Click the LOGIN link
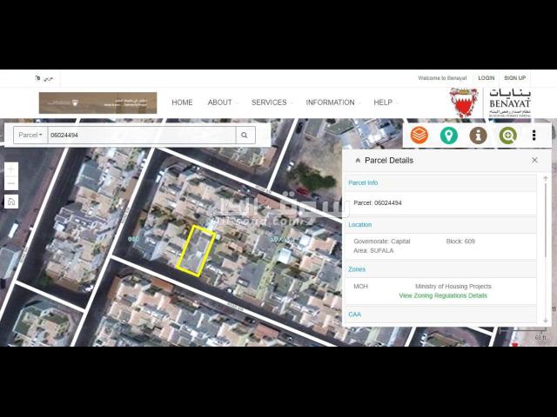 (486, 78)
